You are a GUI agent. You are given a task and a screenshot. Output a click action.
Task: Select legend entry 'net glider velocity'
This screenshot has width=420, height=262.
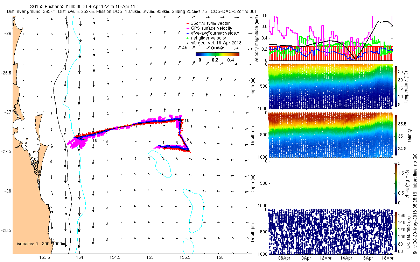point(209,38)
